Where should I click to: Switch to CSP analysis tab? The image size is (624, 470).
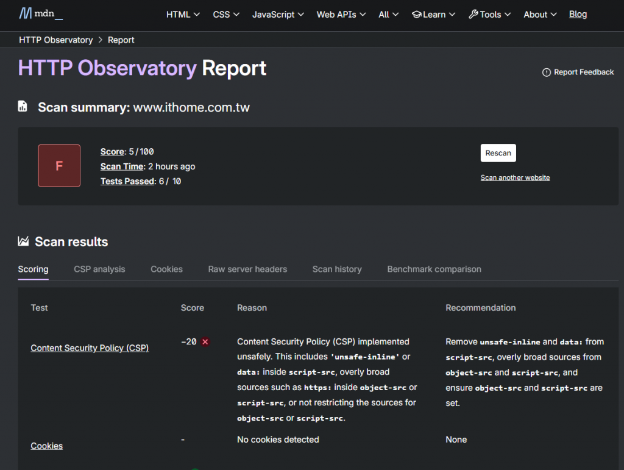tap(99, 269)
